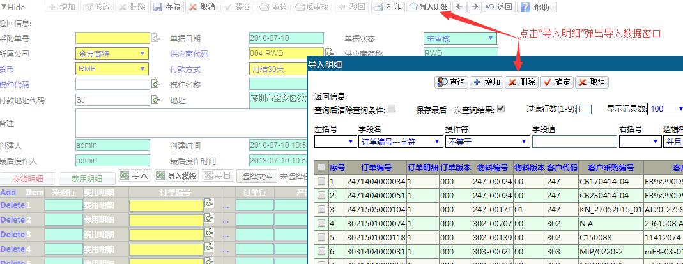Click the Add link in detail grid
Viewport: 683px width, 264px height.
pyautogui.click(x=8, y=192)
